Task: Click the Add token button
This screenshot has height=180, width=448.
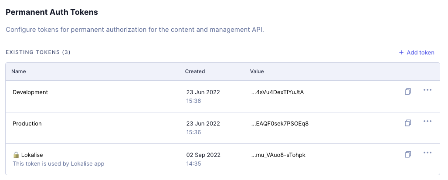Action: pos(420,52)
